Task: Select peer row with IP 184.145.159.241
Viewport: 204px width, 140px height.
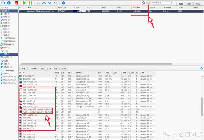Action: (x=87, y=90)
